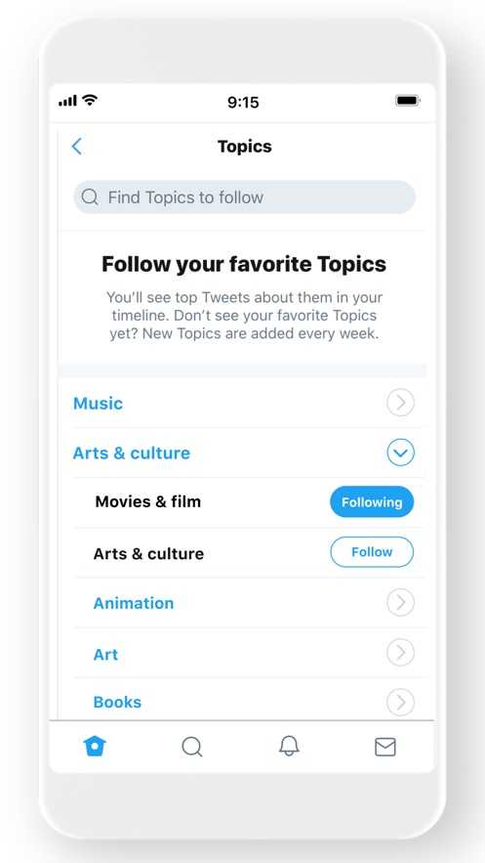Open the Search tab magnifier icon

[191, 747]
